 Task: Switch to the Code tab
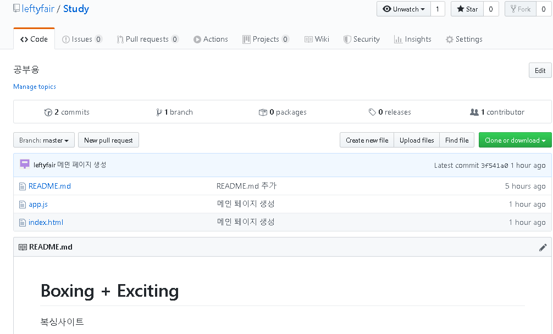tap(34, 39)
